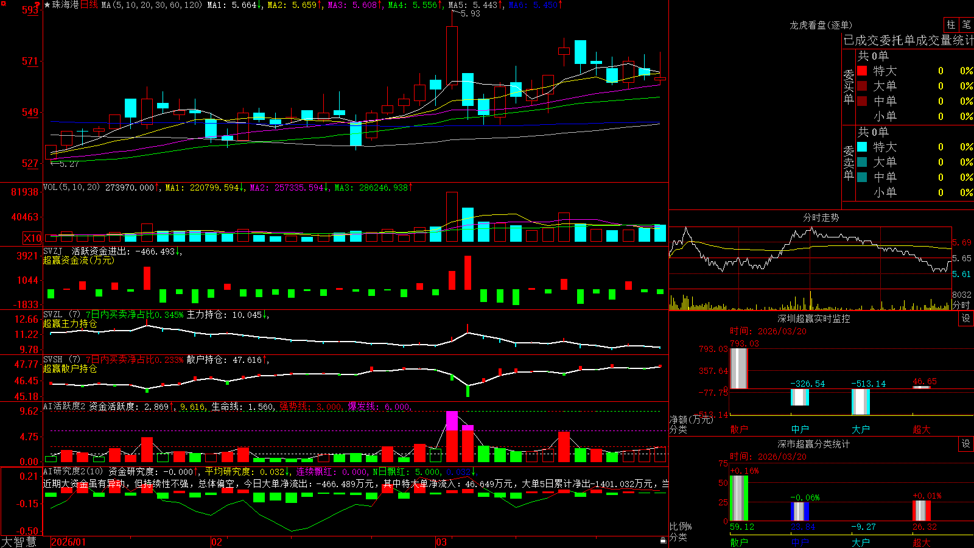974x548 pixels.
Task: Click the SVSH (7) indicator label
Action: (x=61, y=359)
